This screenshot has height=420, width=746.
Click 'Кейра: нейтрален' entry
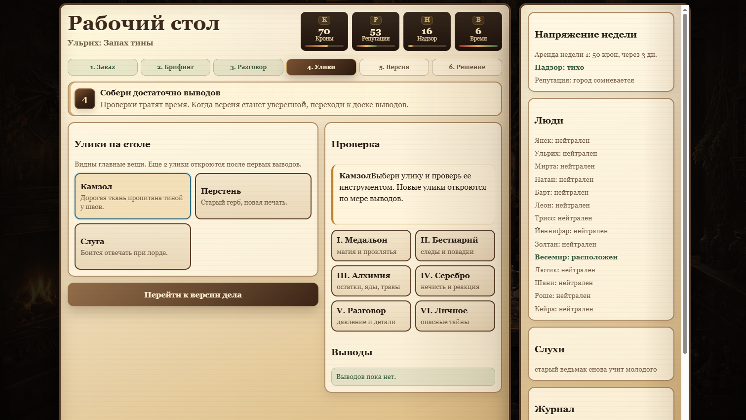pyautogui.click(x=564, y=309)
